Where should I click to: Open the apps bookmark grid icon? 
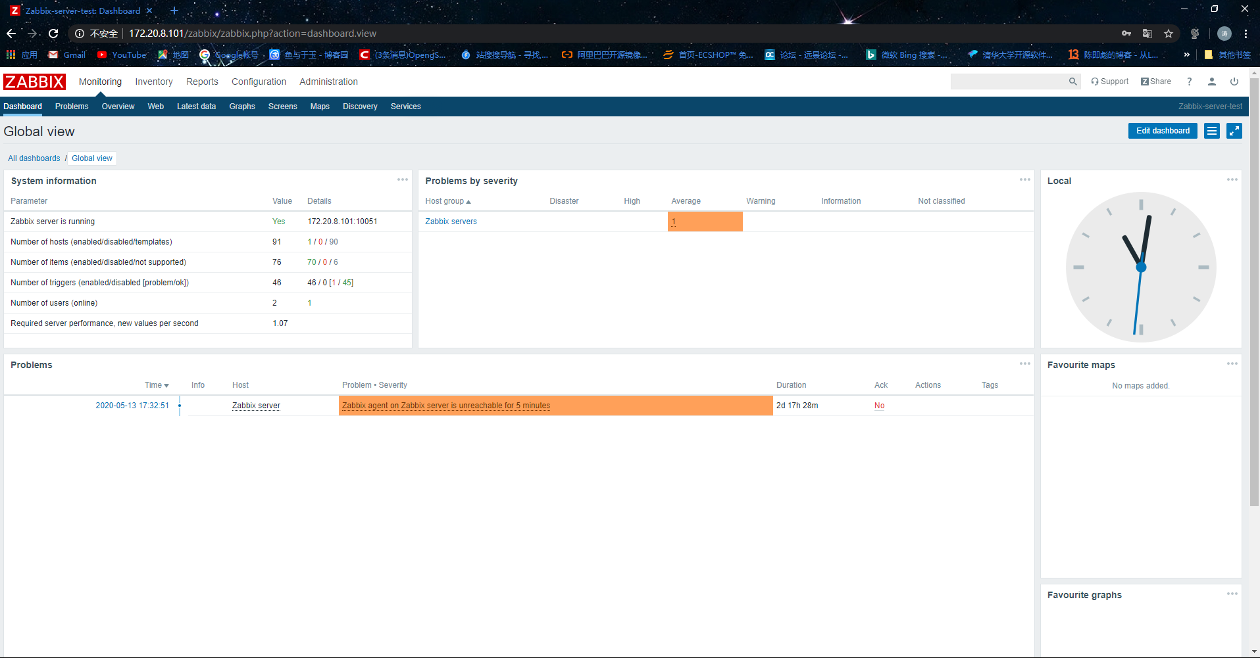click(x=11, y=55)
